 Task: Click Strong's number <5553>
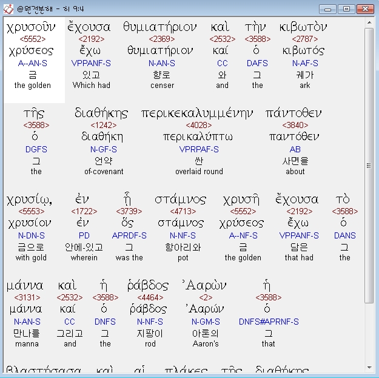[x=32, y=211]
